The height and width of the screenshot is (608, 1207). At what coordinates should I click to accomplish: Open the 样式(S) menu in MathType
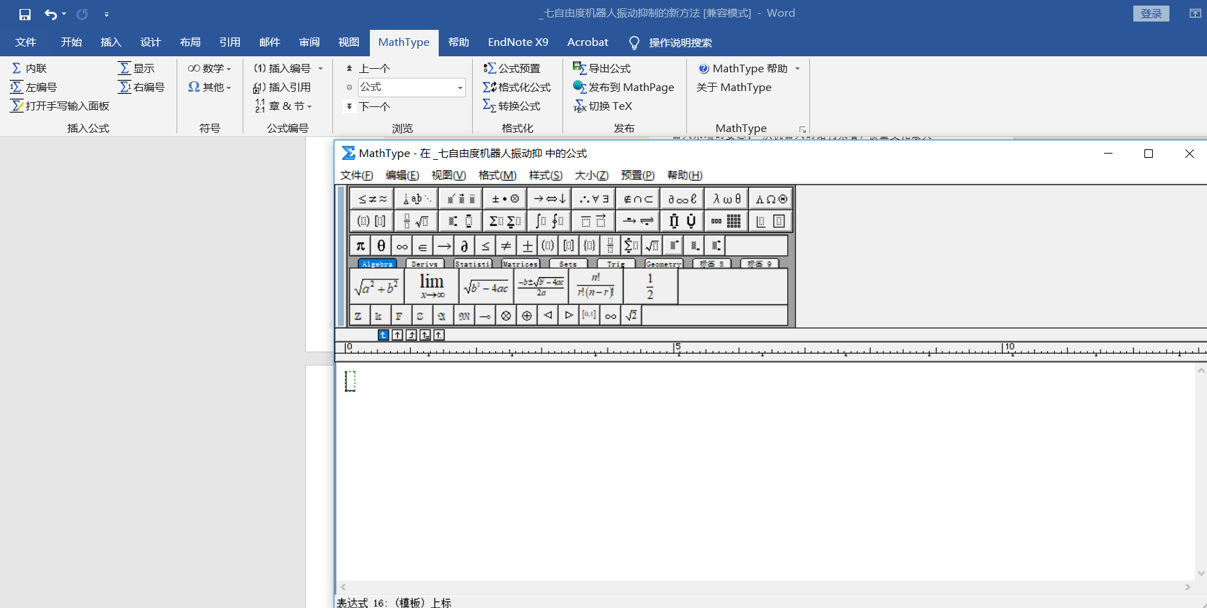[545, 175]
